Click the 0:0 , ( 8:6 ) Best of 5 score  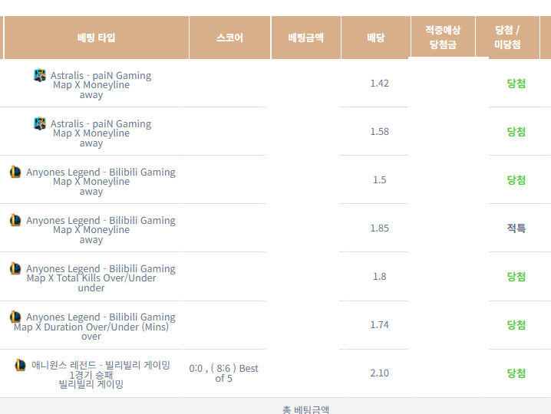(224, 373)
